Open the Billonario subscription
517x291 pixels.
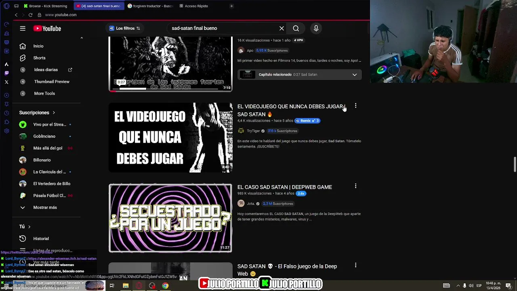coord(42,160)
